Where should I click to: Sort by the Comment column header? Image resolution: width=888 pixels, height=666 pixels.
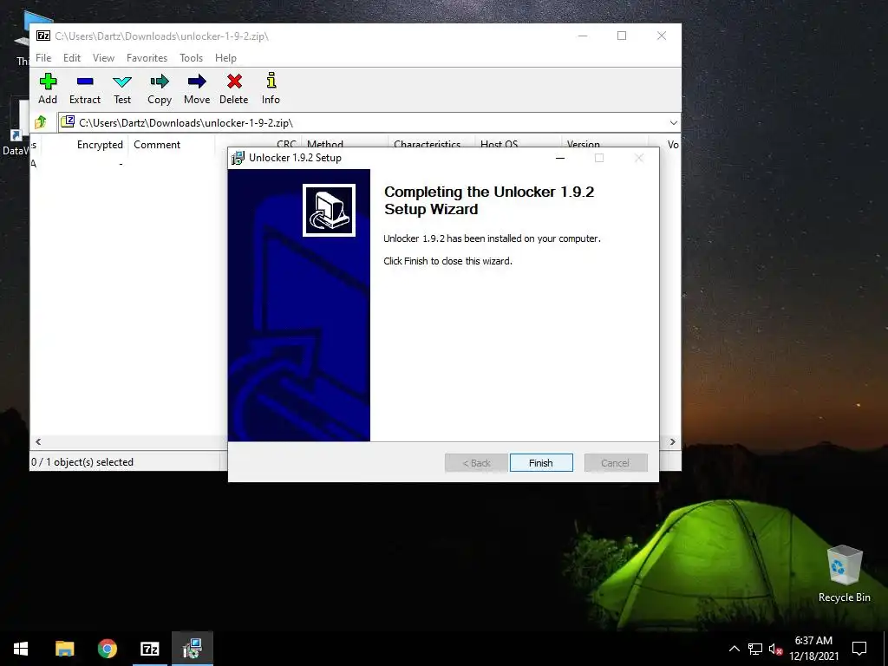click(x=173, y=145)
